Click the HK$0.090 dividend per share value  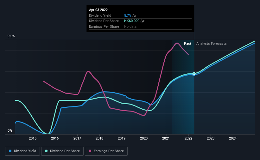[132, 21]
